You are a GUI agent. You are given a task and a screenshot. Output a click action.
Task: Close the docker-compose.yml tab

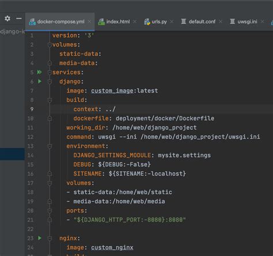(89, 22)
